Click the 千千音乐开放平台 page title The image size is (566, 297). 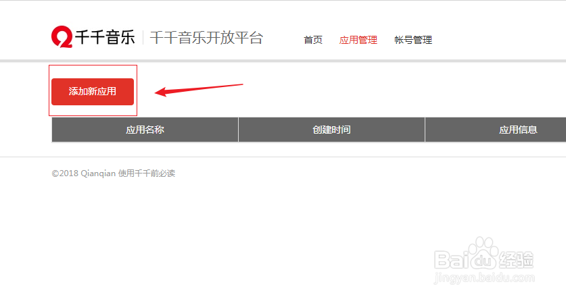pyautogui.click(x=206, y=38)
